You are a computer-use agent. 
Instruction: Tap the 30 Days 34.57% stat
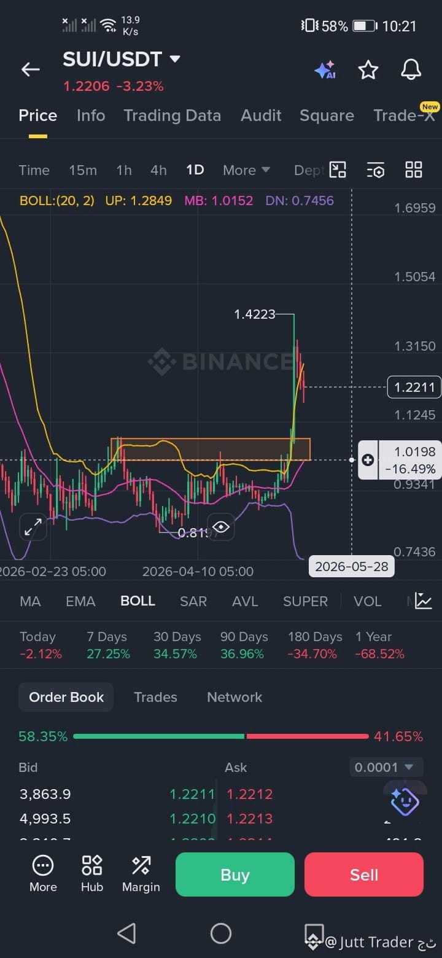tap(177, 645)
